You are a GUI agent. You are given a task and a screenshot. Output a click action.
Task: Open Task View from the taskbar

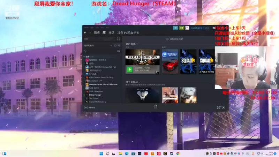click(x=114, y=154)
